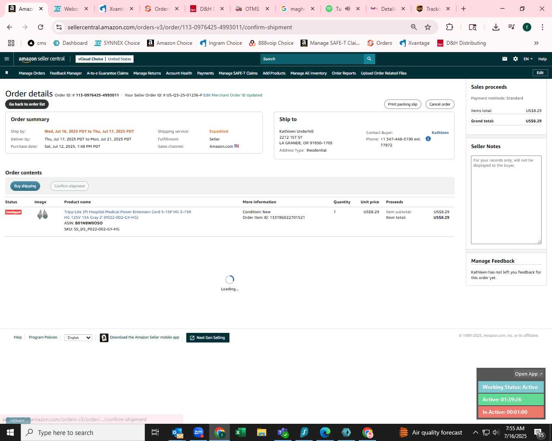Click the Windows Start button
The height and width of the screenshot is (441, 552).
[10, 432]
